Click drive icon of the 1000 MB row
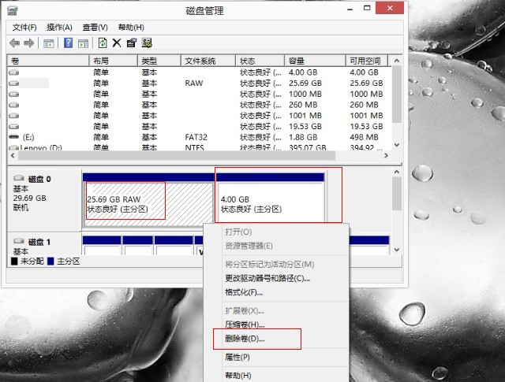The image size is (505, 382). (x=13, y=95)
